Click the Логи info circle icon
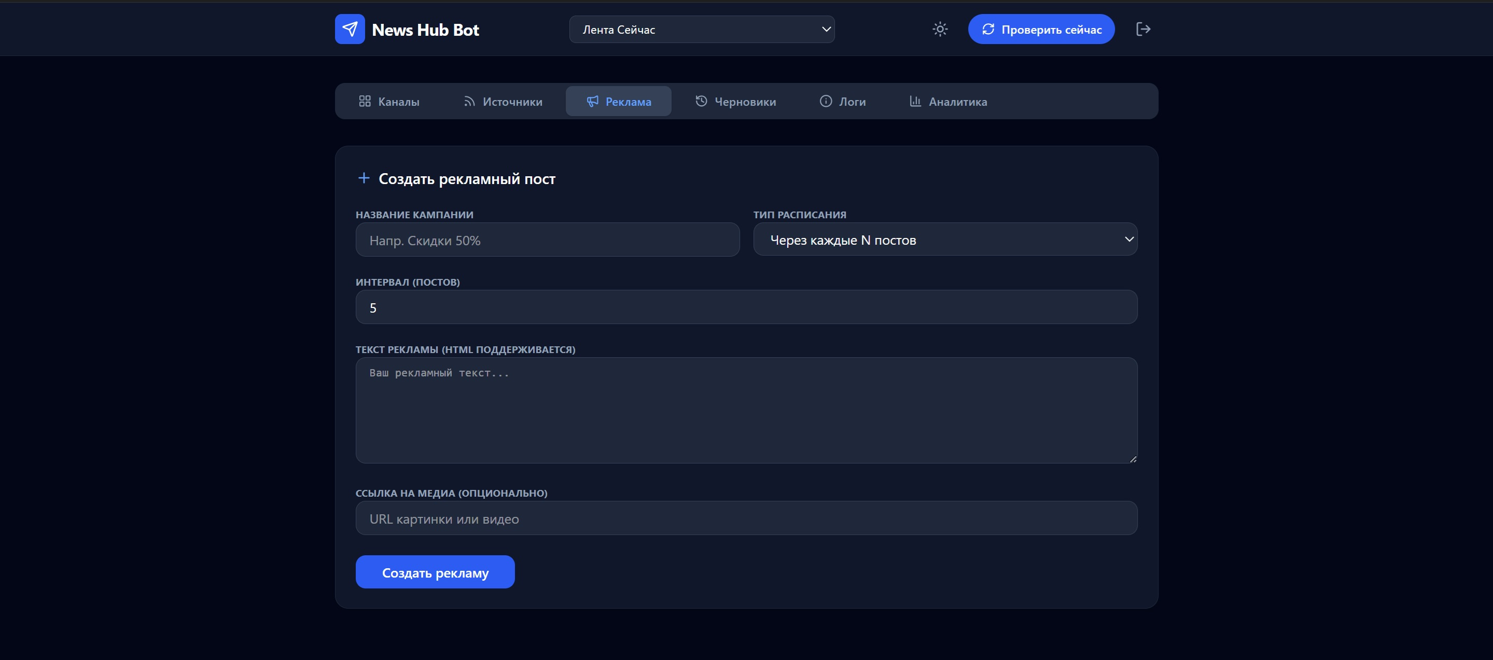Screen dimensions: 1493x660 click(x=825, y=102)
